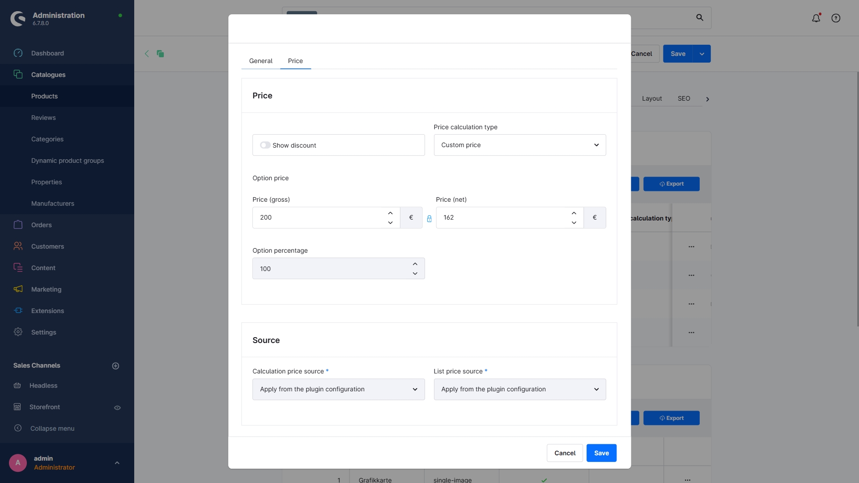The height and width of the screenshot is (483, 859).
Task: Open the Extensions section
Action: (x=47, y=310)
